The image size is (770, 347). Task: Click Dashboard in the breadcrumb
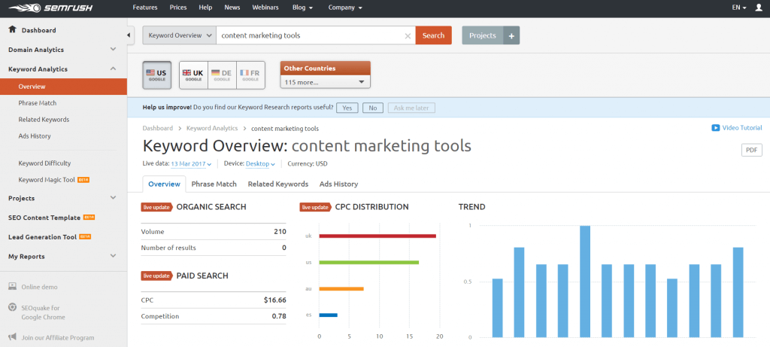pyautogui.click(x=158, y=128)
